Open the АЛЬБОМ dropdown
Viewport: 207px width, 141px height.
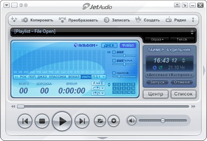tap(86, 45)
